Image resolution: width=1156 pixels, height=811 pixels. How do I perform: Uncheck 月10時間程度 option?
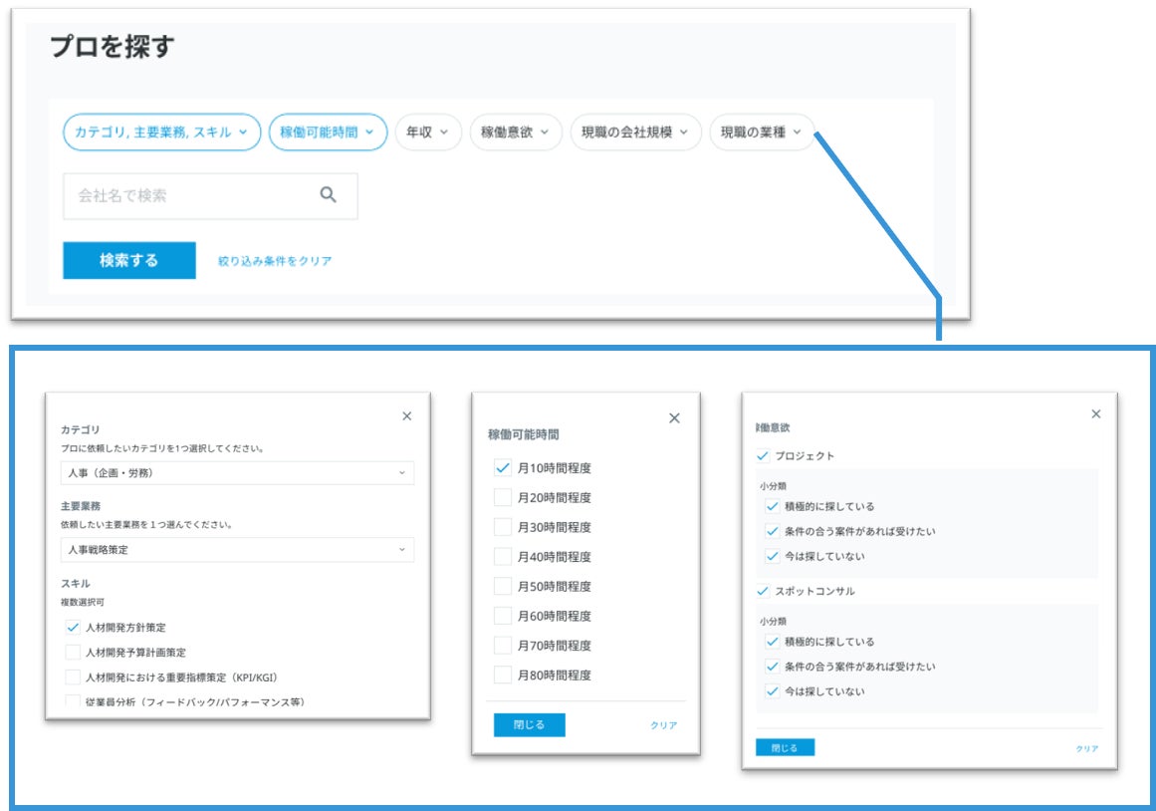pos(502,468)
